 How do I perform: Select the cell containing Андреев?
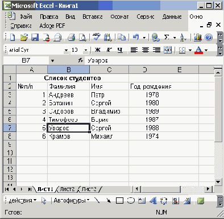[68, 94]
